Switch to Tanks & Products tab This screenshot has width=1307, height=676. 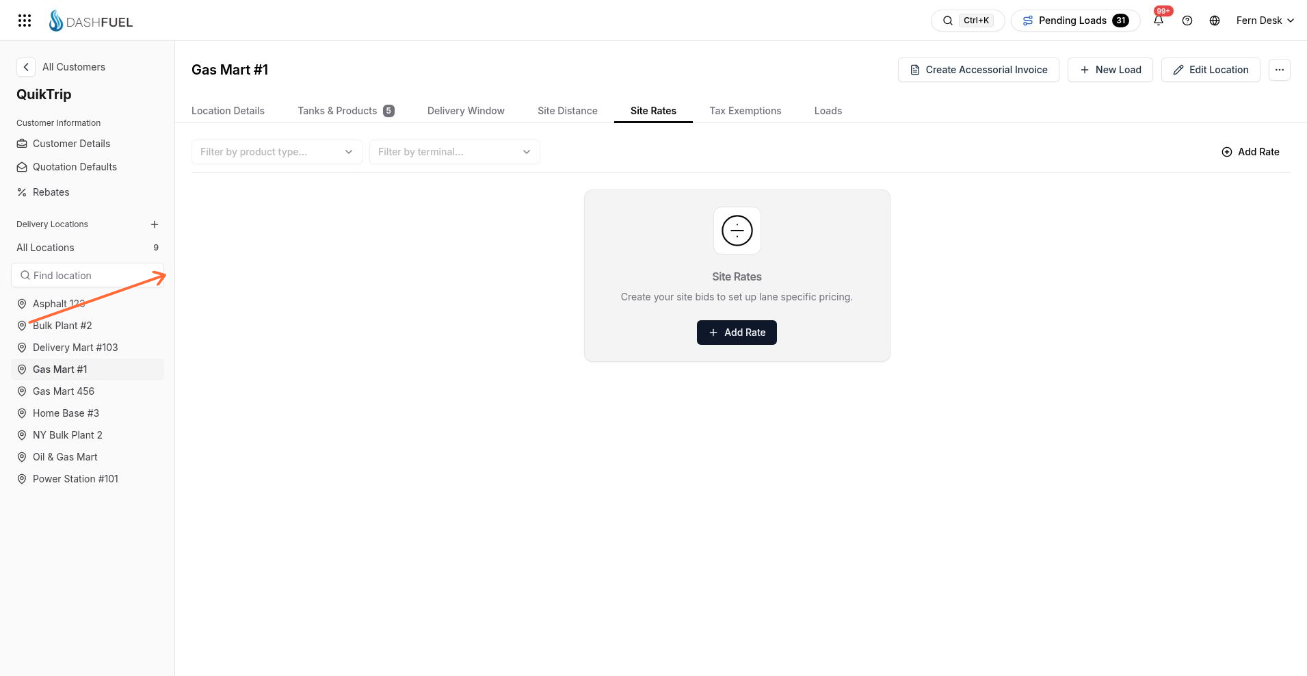(x=346, y=111)
